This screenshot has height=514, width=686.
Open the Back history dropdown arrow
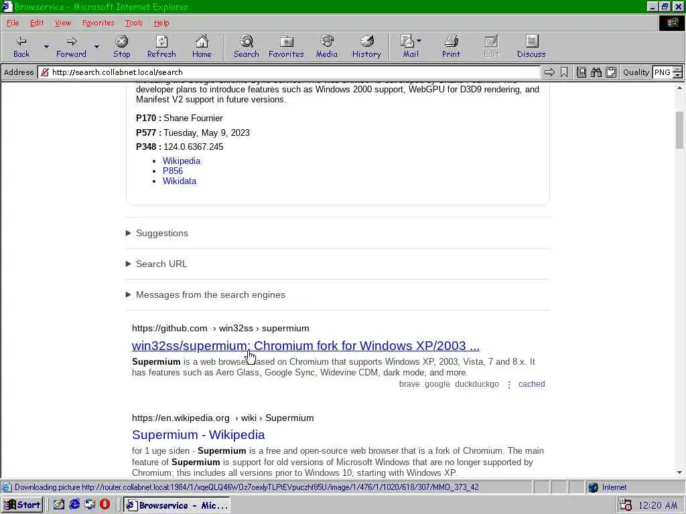click(46, 47)
